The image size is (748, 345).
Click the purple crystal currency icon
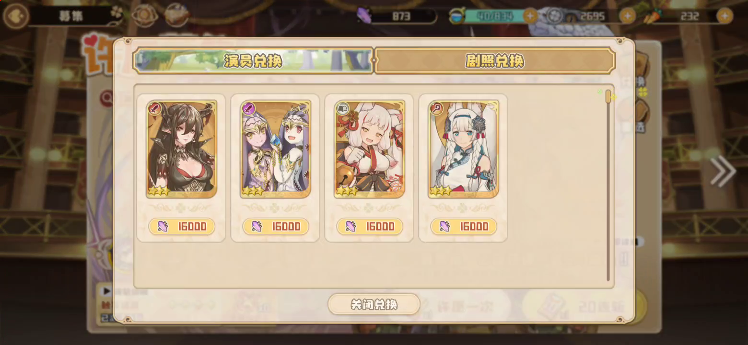pyautogui.click(x=365, y=16)
